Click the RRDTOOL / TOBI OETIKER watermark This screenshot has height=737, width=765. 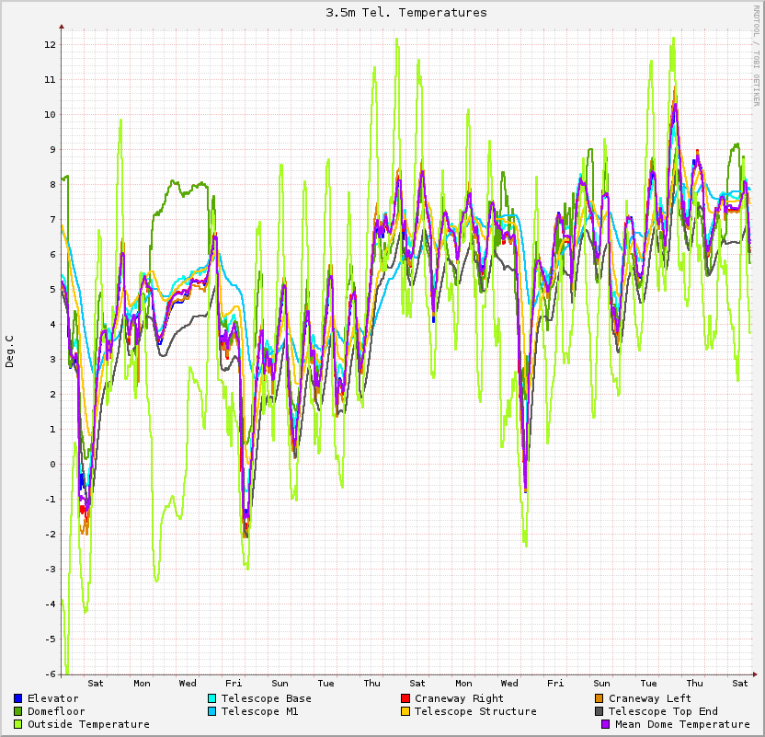757,55
